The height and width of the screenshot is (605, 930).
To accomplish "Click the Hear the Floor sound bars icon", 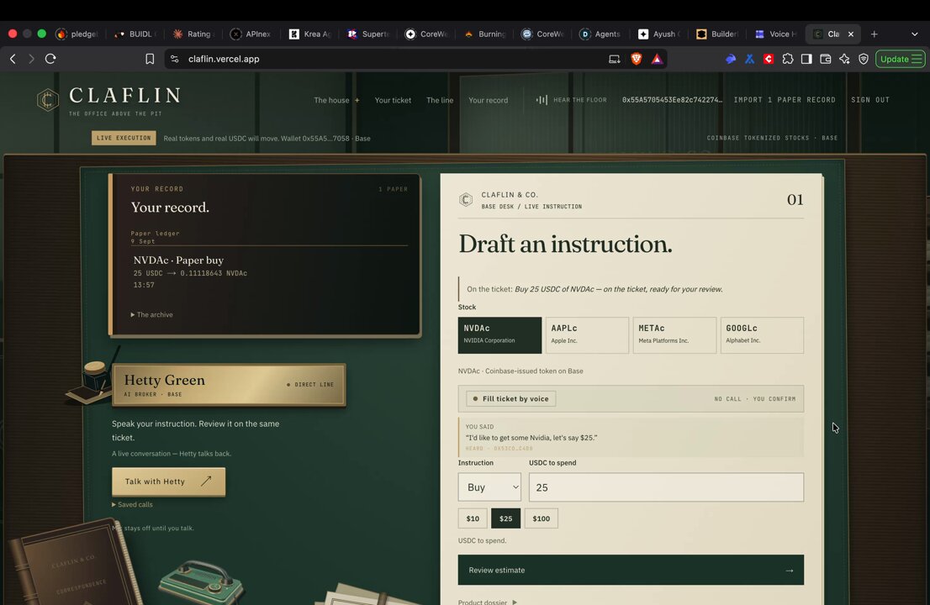I will 542,99.
